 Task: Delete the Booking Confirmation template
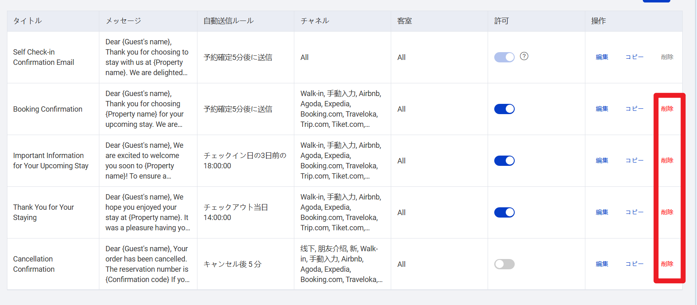tap(667, 109)
